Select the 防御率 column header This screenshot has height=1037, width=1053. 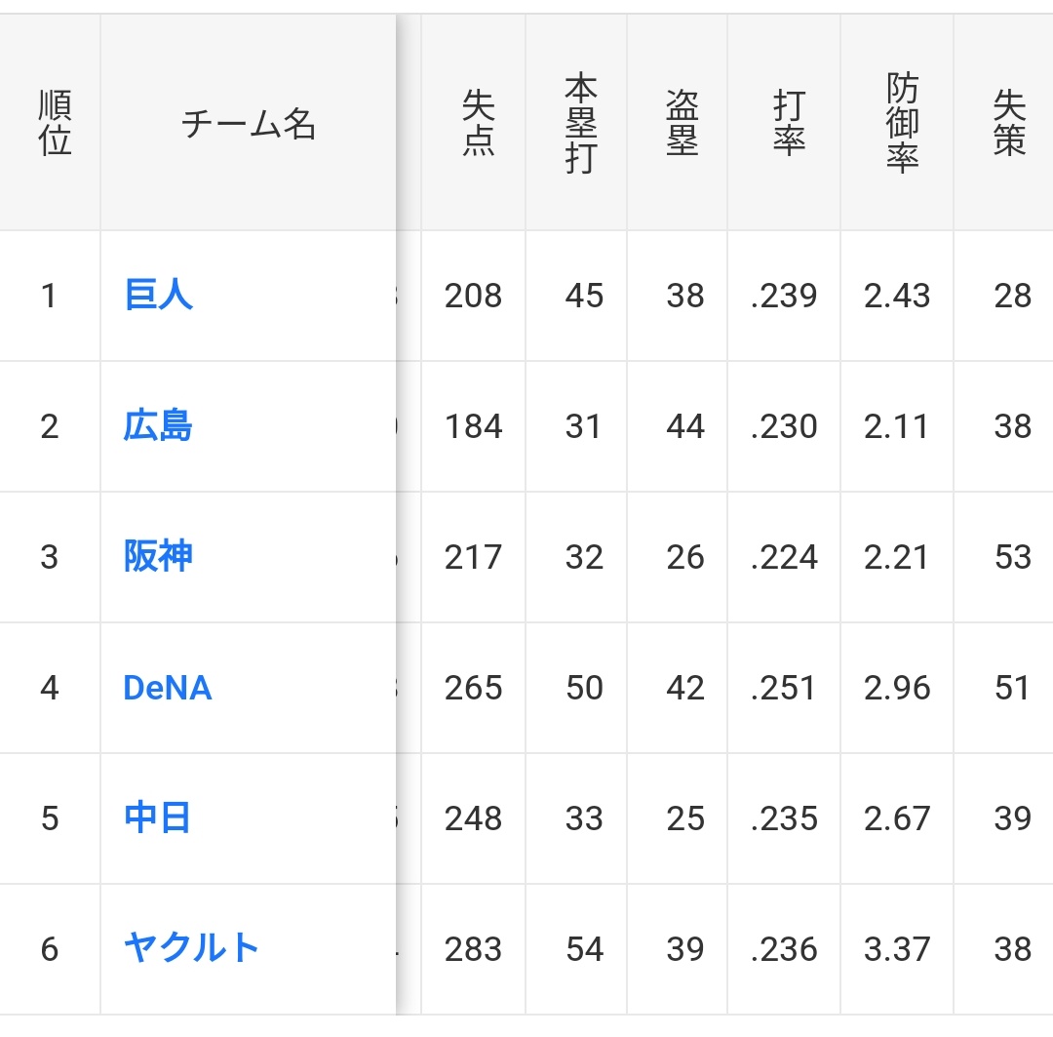pyautogui.click(x=902, y=123)
